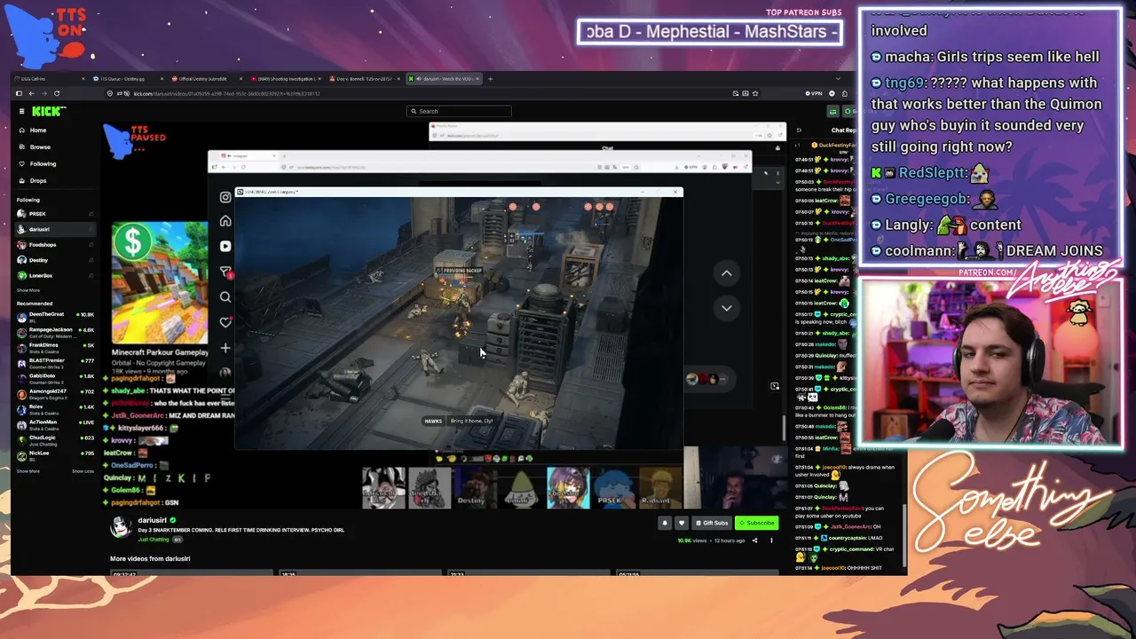This screenshot has height=639, width=1136.
Task: Click the Subscribe button
Action: pyautogui.click(x=756, y=523)
